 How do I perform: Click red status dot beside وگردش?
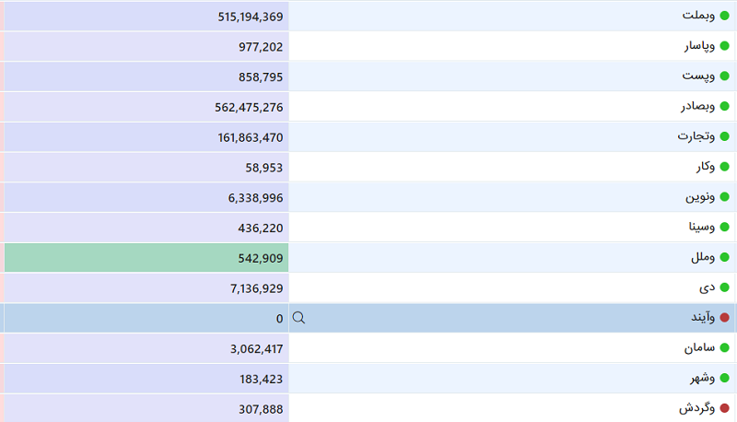click(x=724, y=408)
